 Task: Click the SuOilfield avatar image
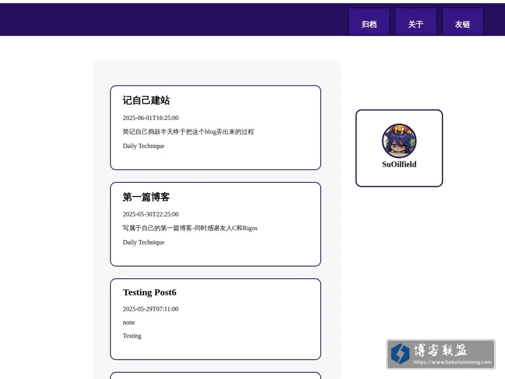tap(399, 141)
